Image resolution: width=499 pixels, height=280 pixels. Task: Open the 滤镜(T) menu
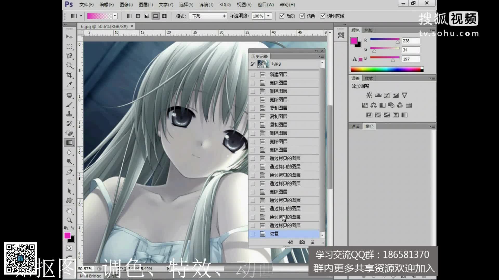click(x=206, y=5)
